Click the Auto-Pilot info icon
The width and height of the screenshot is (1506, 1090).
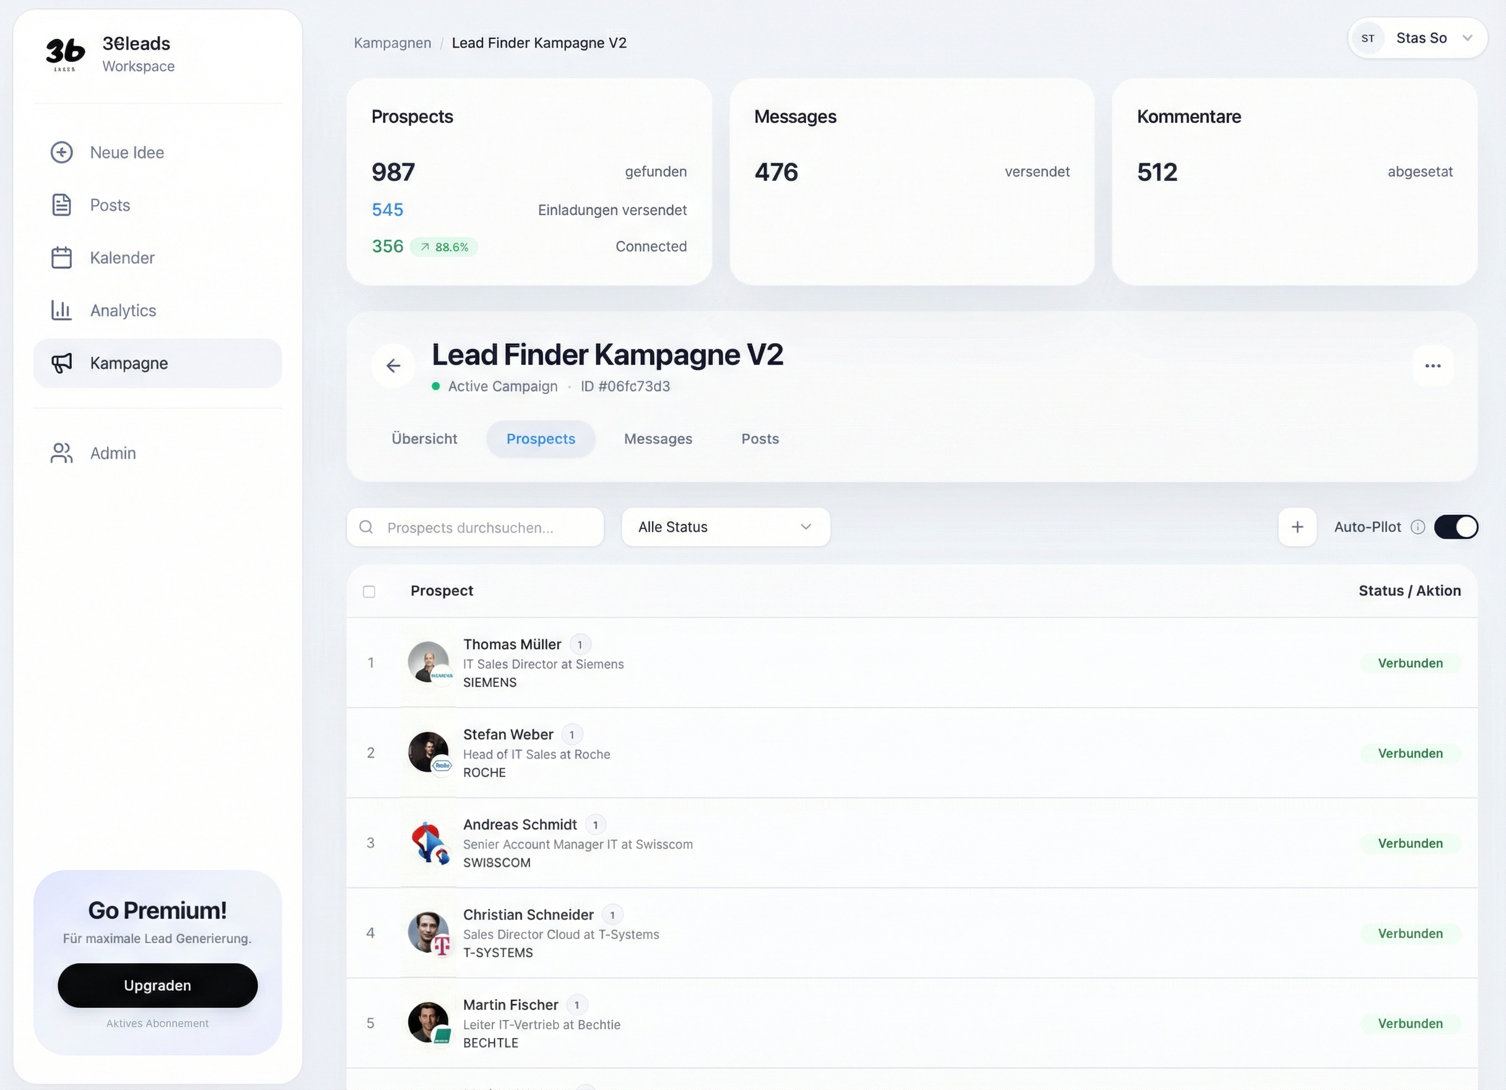pos(1418,527)
